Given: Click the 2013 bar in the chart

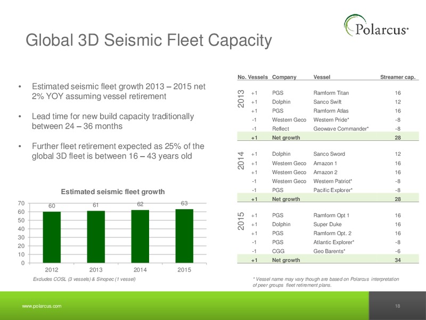Looking at the screenshot, I should tap(96, 237).
